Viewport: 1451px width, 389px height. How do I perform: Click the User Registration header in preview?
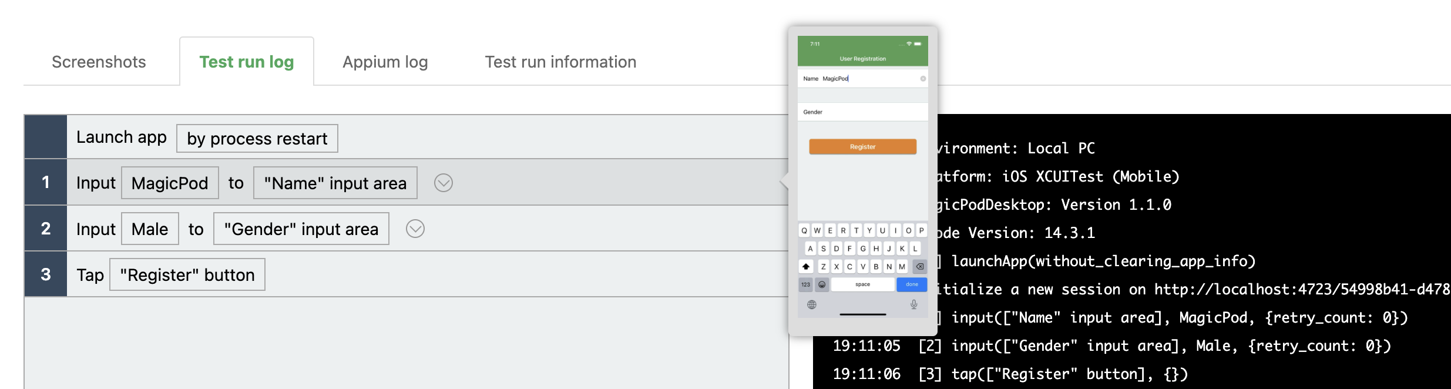pyautogui.click(x=862, y=59)
